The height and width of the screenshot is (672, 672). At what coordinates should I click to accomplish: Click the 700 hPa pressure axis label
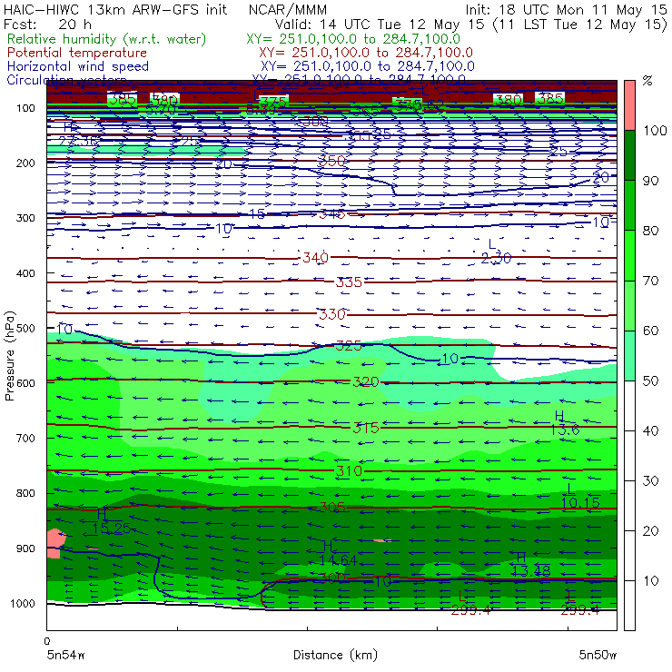click(25, 439)
